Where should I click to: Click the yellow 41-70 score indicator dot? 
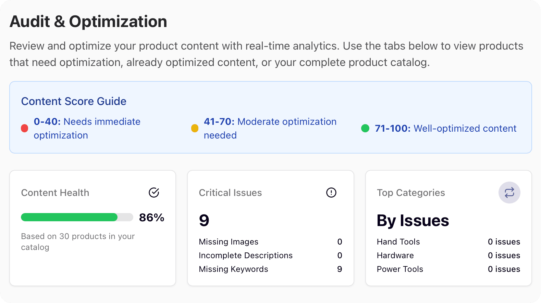pyautogui.click(x=195, y=128)
